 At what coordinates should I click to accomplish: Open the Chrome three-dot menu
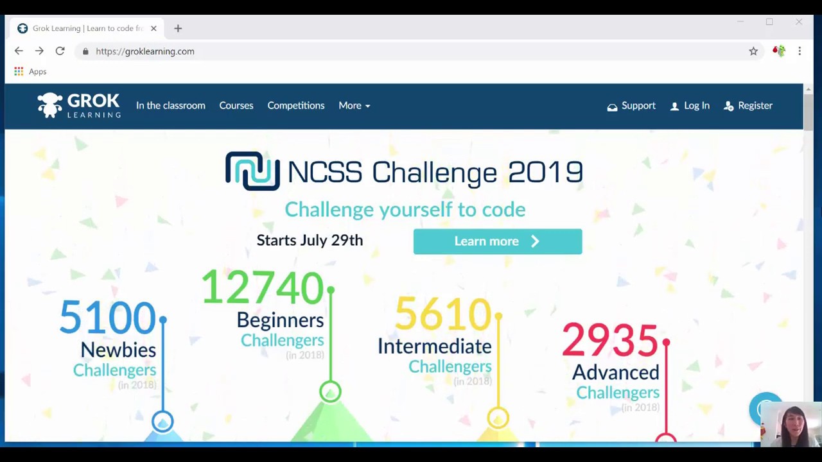click(x=800, y=51)
